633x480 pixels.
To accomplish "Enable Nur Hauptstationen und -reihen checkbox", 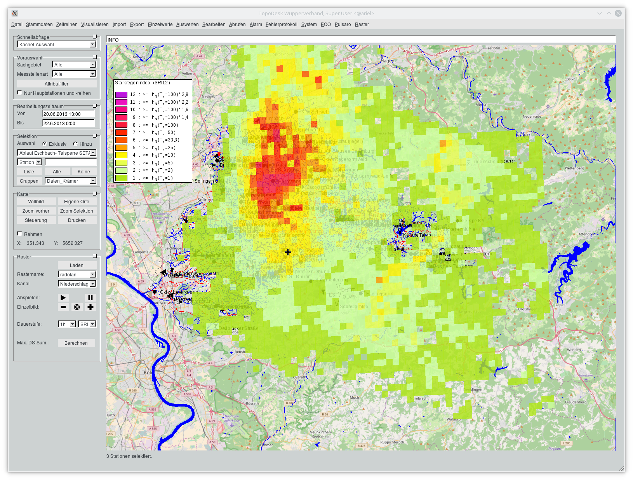I will pos(20,93).
